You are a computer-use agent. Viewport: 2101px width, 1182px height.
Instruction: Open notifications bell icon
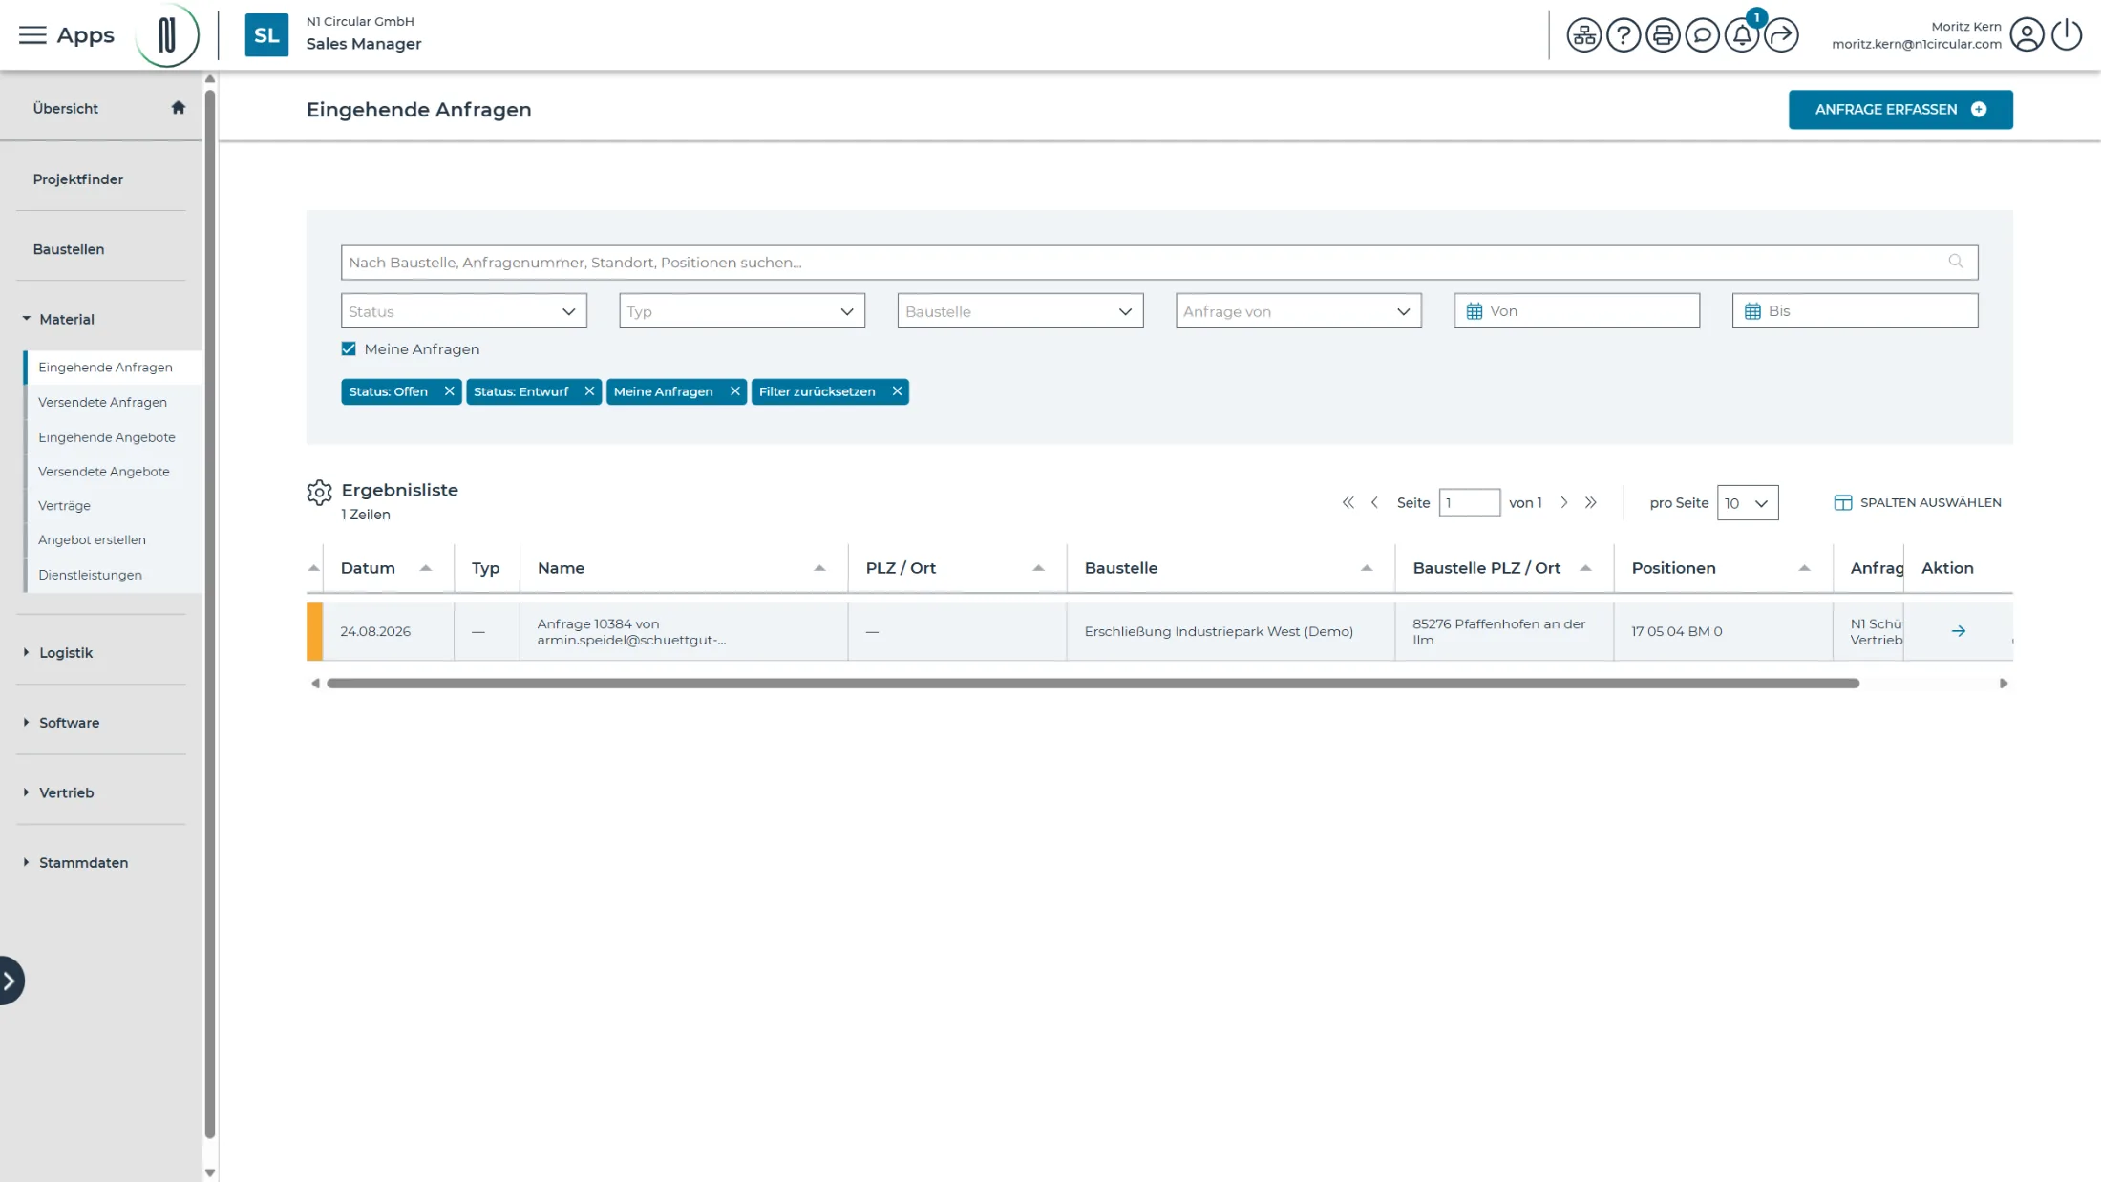(x=1742, y=35)
